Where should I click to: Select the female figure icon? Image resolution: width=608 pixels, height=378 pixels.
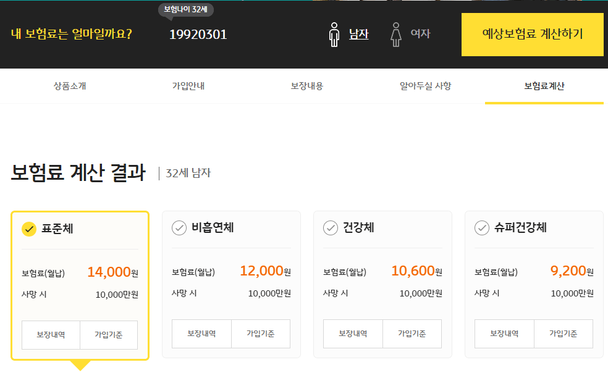tap(395, 35)
